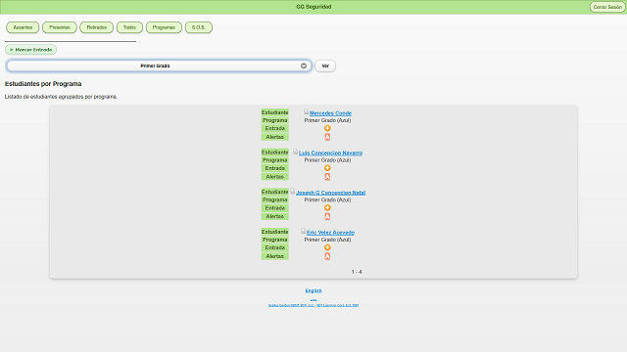Open Eric Velez Acevedo's student link

coord(330,233)
